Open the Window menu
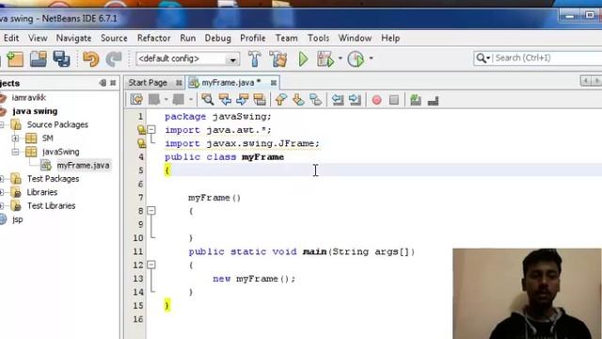 (355, 38)
